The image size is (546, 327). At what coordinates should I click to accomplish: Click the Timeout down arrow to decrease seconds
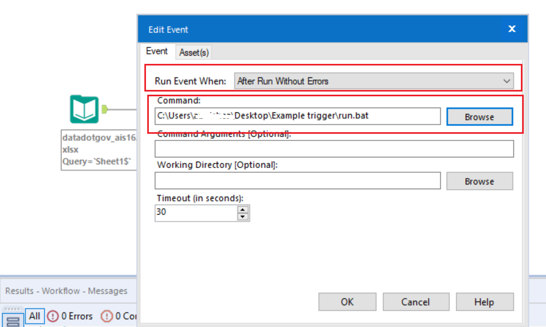[x=242, y=216]
